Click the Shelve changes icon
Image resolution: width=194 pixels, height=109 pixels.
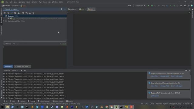(18, 13)
